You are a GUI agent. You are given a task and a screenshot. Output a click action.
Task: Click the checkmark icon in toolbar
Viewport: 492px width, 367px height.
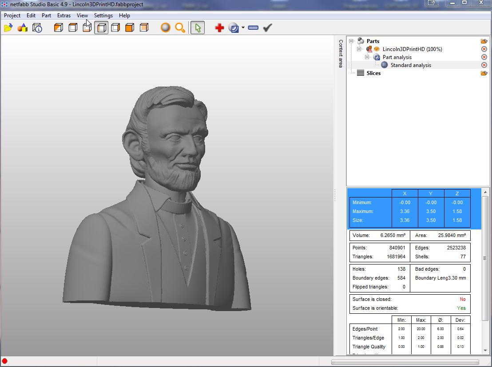click(x=267, y=28)
